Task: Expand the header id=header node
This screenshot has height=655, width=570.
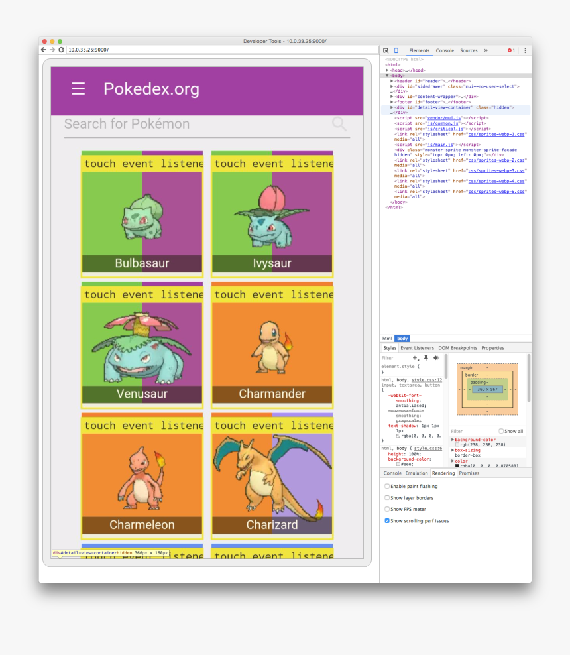Action: pyautogui.click(x=392, y=81)
